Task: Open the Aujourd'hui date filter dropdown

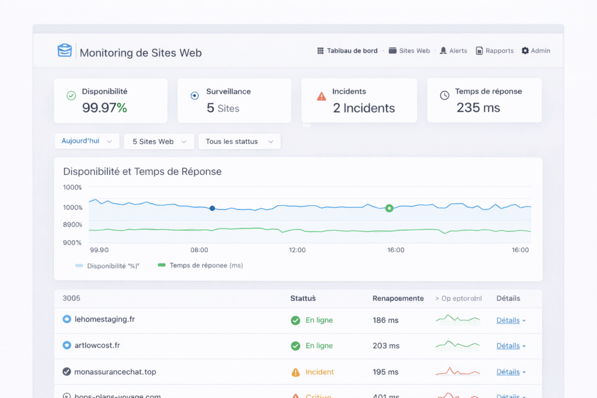Action: pos(86,140)
